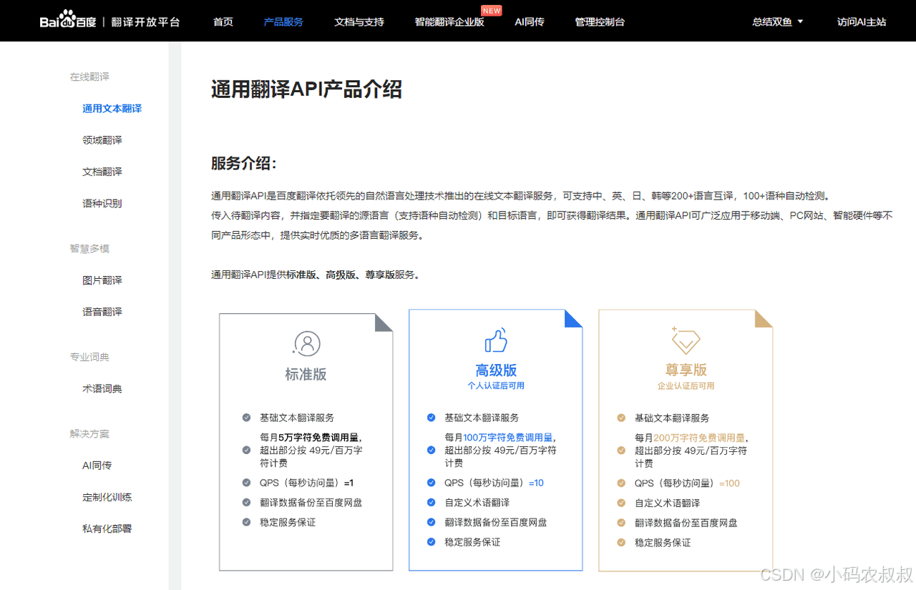Click 每月100万字符免费调用量 text
Image resolution: width=916 pixels, height=590 pixels.
tap(500, 437)
